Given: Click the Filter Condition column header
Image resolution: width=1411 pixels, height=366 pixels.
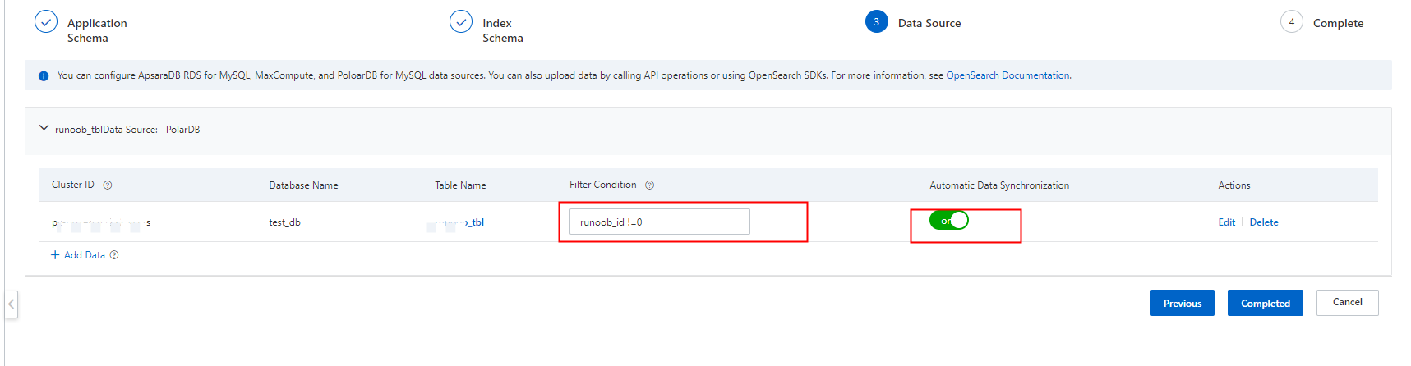Looking at the screenshot, I should click(x=602, y=185).
